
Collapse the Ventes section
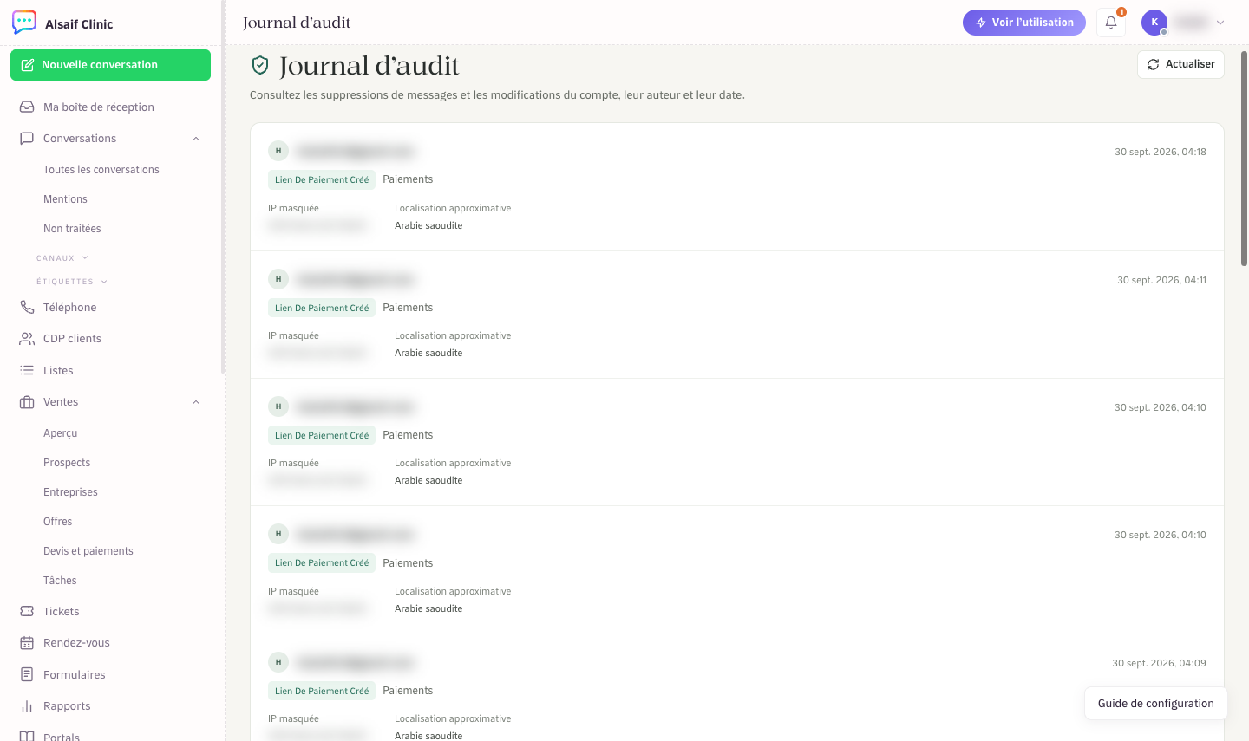click(x=196, y=402)
